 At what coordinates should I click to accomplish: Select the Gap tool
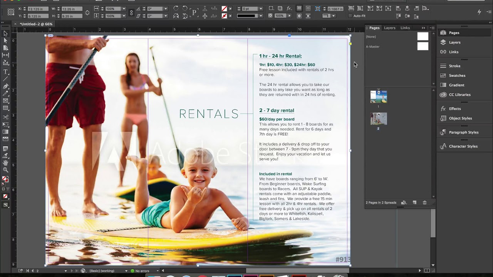point(5,55)
